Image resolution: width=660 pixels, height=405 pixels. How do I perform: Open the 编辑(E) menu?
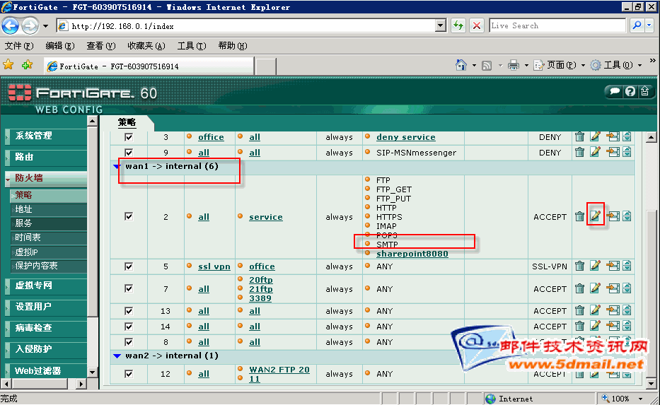tap(59, 45)
